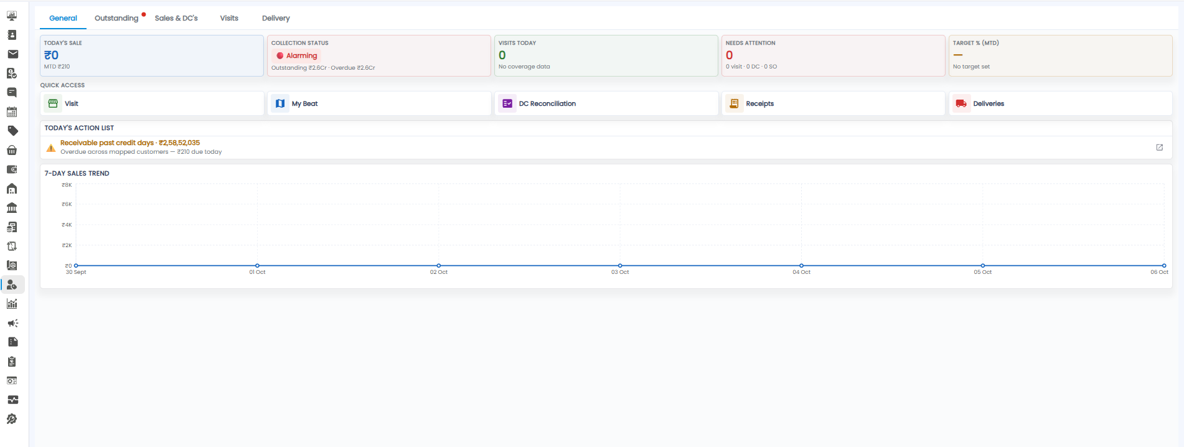Click the orange warning triangle icon
This screenshot has height=447, width=1184.
[51, 148]
